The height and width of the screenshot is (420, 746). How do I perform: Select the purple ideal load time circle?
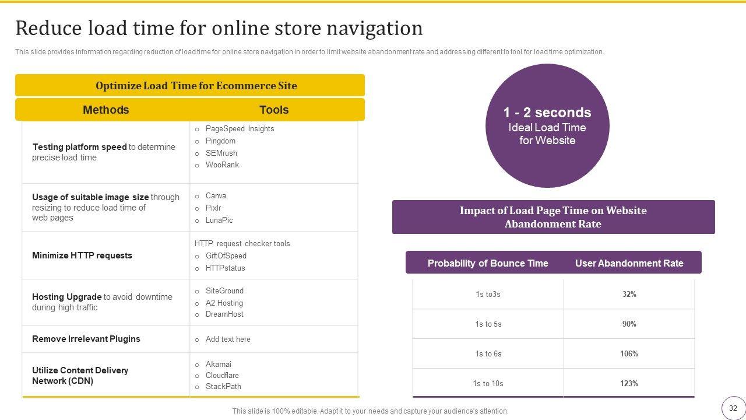pos(547,126)
